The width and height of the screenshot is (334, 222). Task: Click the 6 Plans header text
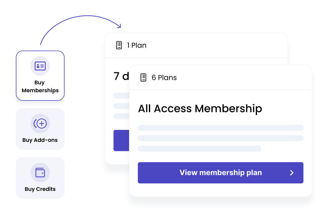tap(164, 78)
